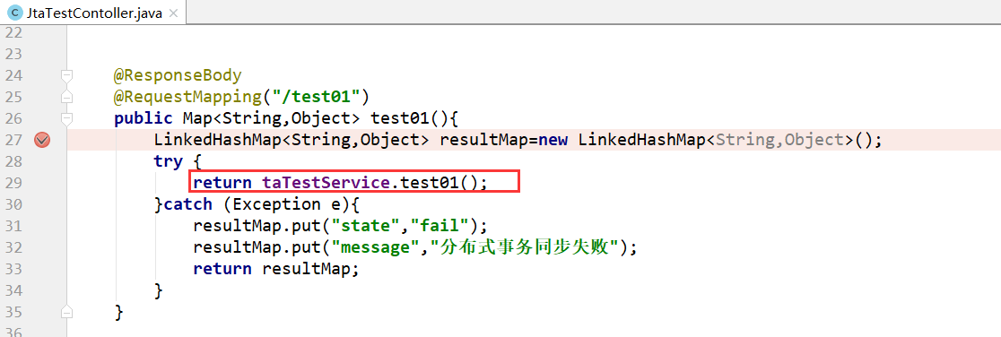Collapse the fold marker at line 24
Viewport: 1001px width, 337px height.
[x=66, y=76]
